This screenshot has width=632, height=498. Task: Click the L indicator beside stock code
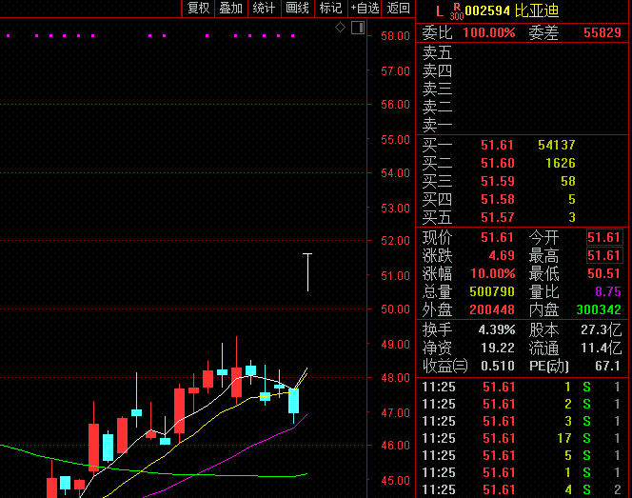(440, 11)
